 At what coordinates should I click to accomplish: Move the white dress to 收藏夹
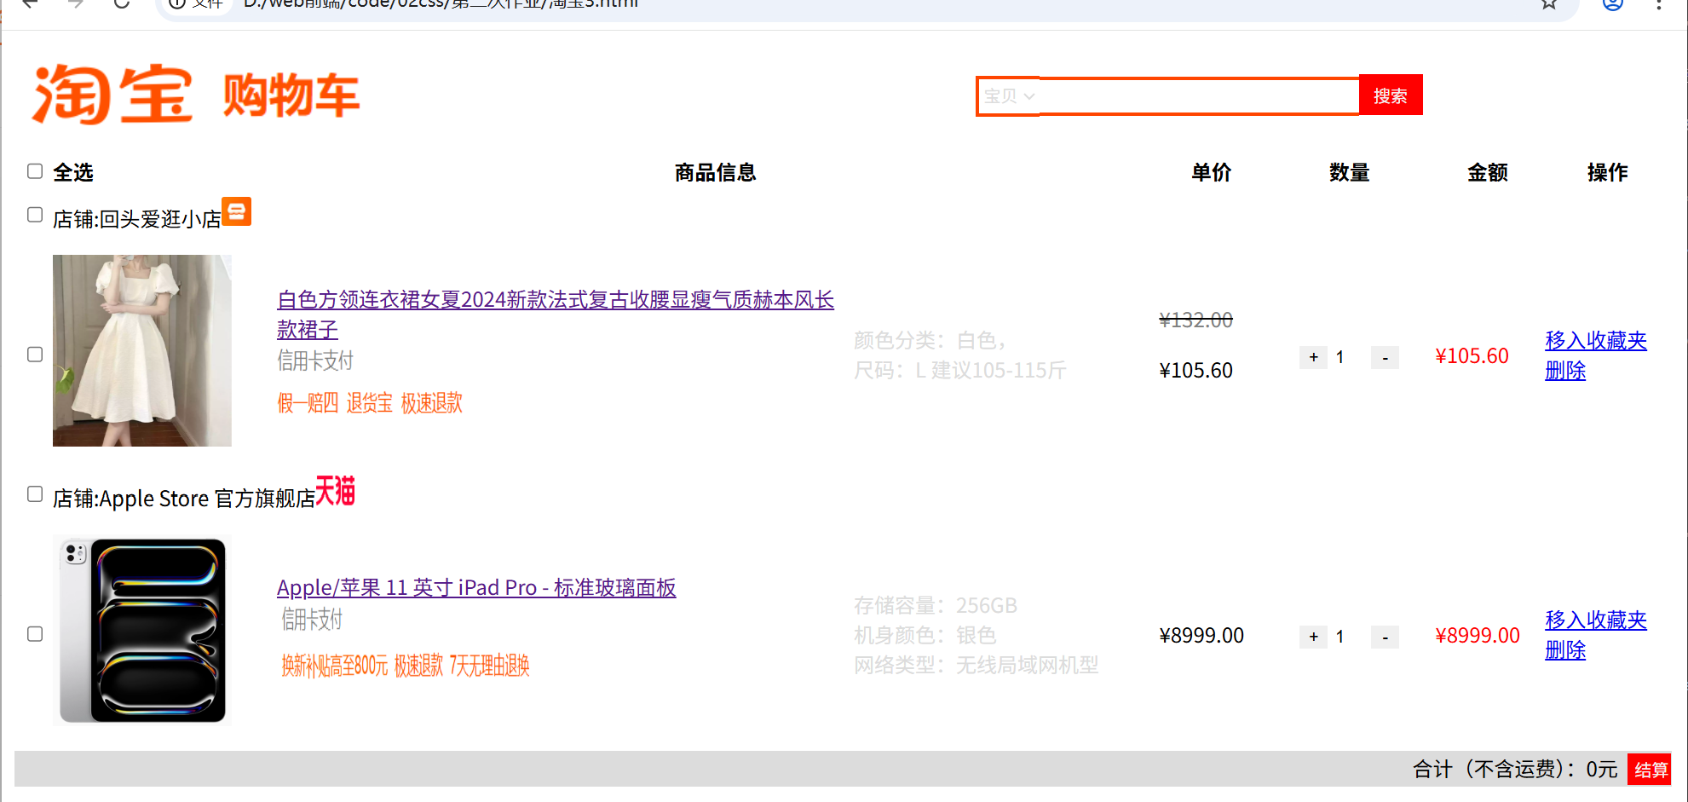[x=1596, y=341]
